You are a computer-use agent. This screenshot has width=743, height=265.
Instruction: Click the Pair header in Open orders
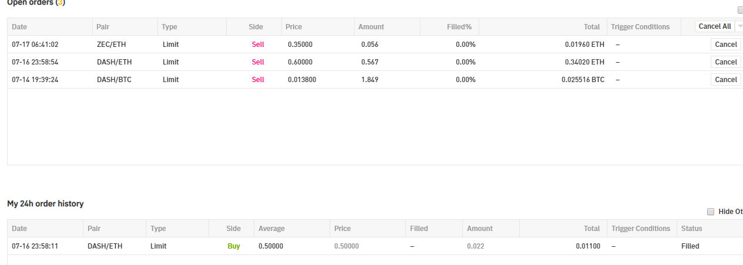[x=103, y=27]
